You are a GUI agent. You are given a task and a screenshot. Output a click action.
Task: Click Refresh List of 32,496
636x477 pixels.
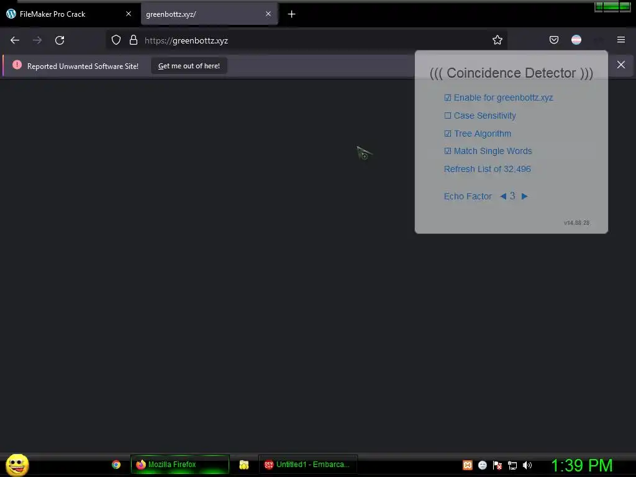pos(487,169)
